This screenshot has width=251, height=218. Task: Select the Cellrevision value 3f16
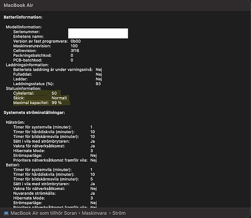click(75, 51)
